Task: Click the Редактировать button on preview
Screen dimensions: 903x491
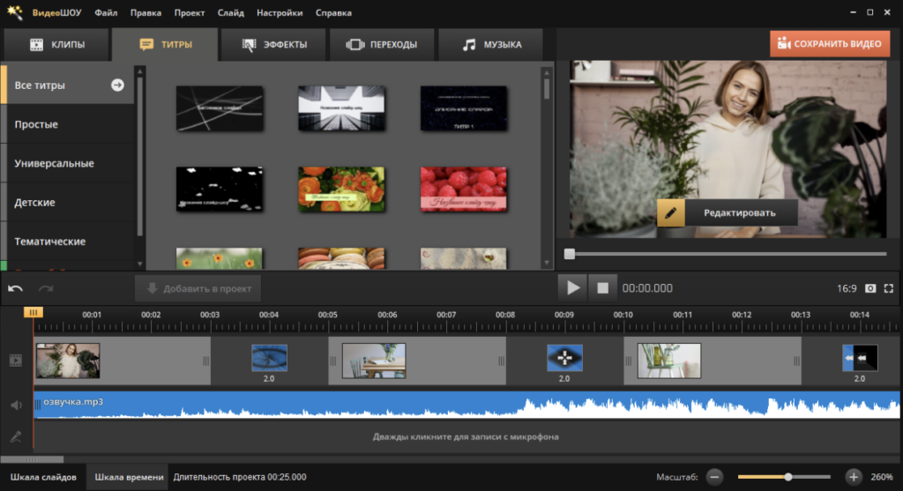Action: click(x=727, y=212)
